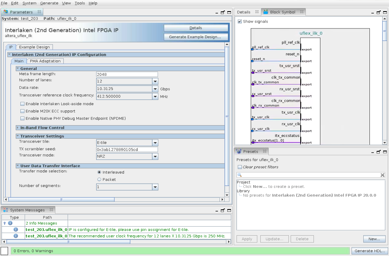The height and width of the screenshot is (256, 389).
Task: Expand the In-Band Flow Control section
Action: pyautogui.click(x=18, y=128)
